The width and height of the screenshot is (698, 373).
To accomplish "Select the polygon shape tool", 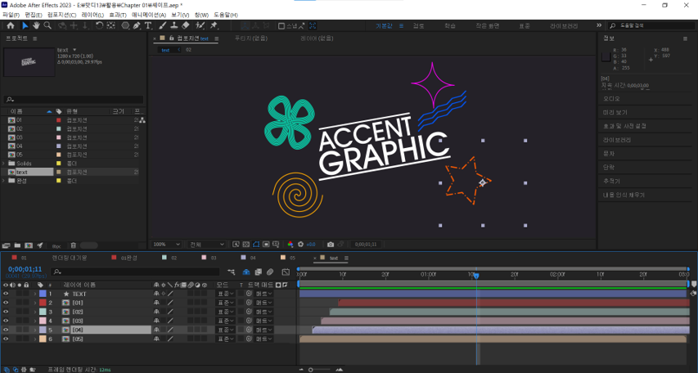I will pyautogui.click(x=125, y=26).
